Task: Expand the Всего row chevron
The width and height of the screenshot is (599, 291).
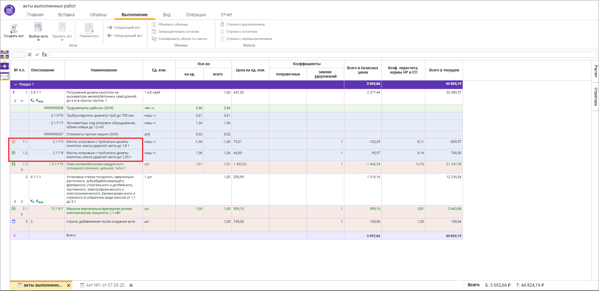Action: [14, 235]
